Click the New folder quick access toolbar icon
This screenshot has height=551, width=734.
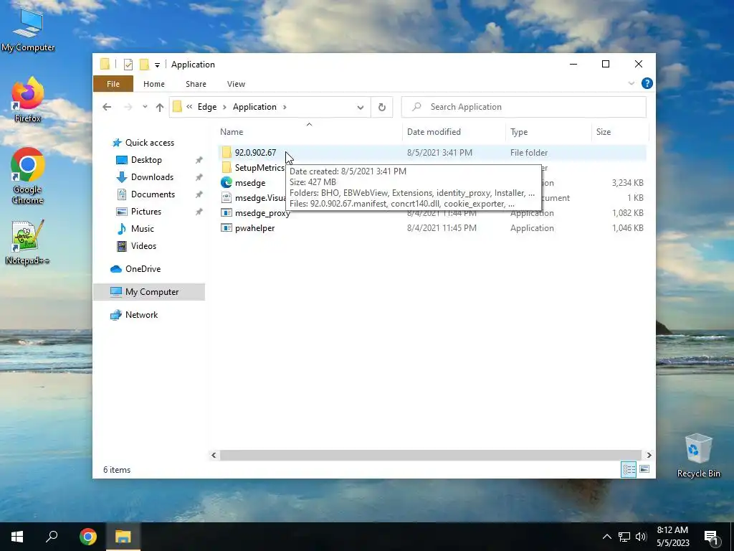[144, 65]
